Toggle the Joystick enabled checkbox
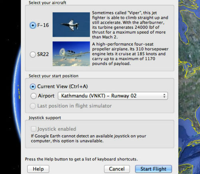 coord(33,129)
